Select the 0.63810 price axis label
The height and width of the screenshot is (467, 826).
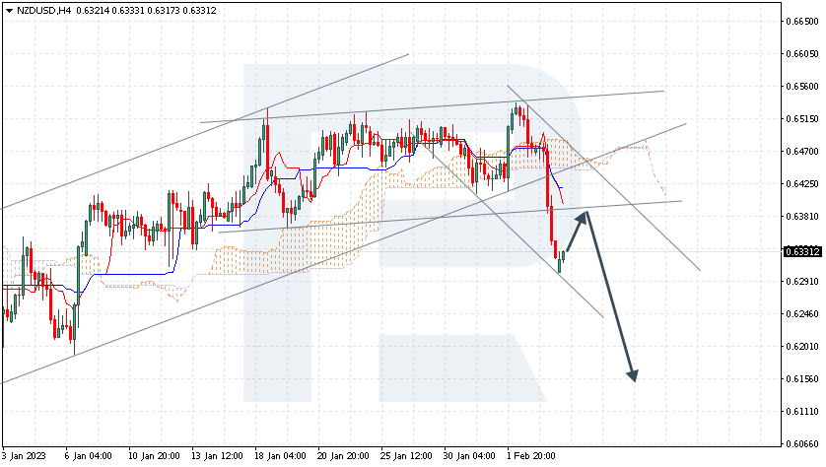(x=803, y=216)
